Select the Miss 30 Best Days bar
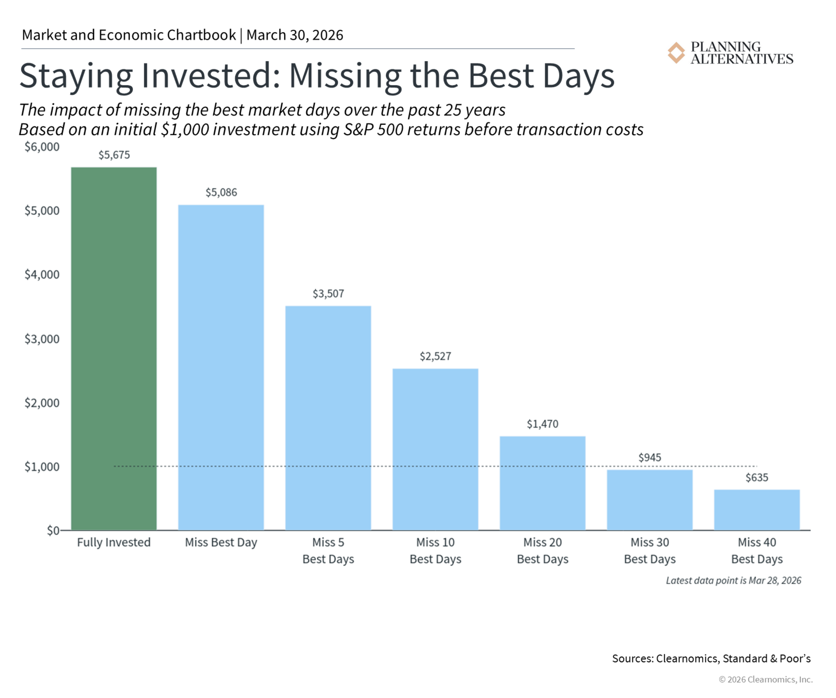 coord(650,500)
